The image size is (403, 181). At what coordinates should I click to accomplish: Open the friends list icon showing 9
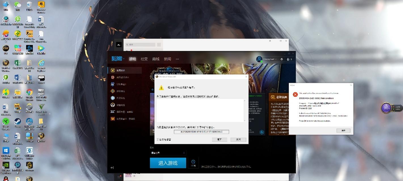(x=289, y=59)
